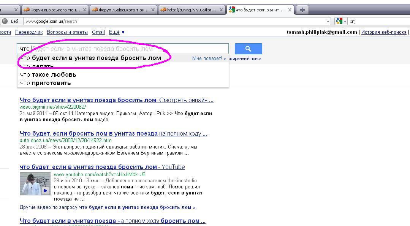The height and width of the screenshot is (226, 410).
Task: Click the favicon on the tuning.lviv.ua tab
Action: tap(163, 10)
